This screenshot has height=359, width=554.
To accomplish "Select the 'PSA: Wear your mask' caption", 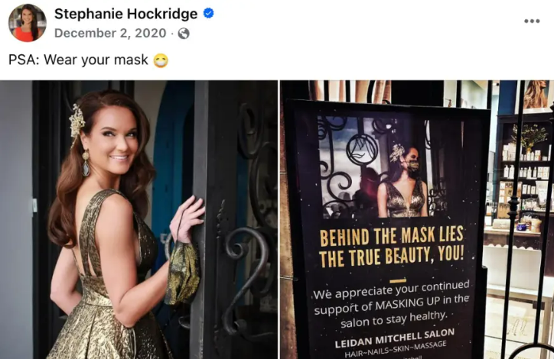I will (78, 60).
